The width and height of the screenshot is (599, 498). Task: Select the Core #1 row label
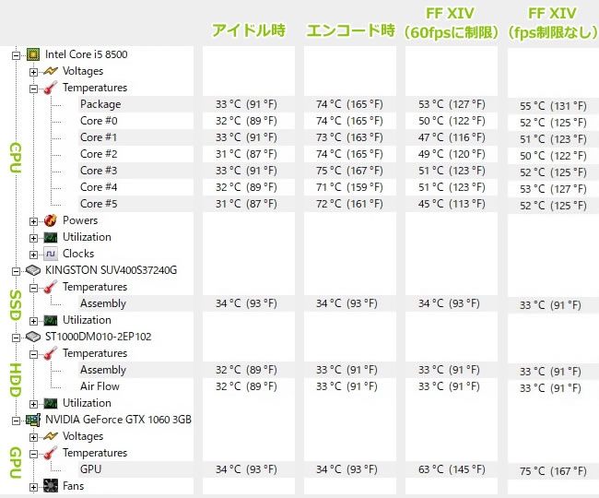coord(99,137)
